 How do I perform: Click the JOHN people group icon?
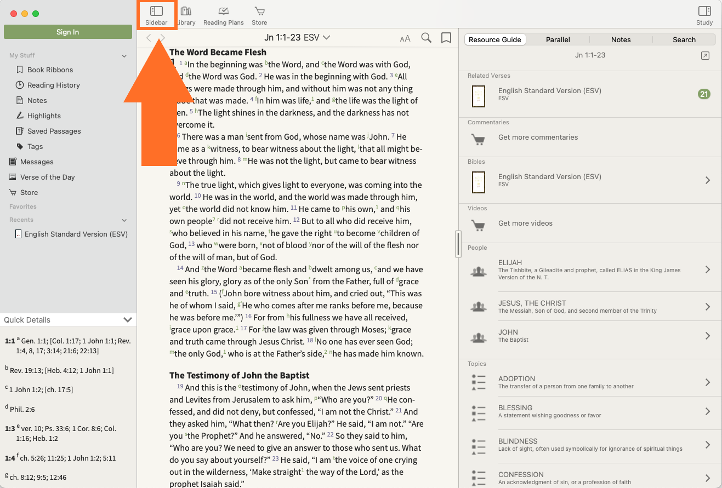tap(479, 337)
